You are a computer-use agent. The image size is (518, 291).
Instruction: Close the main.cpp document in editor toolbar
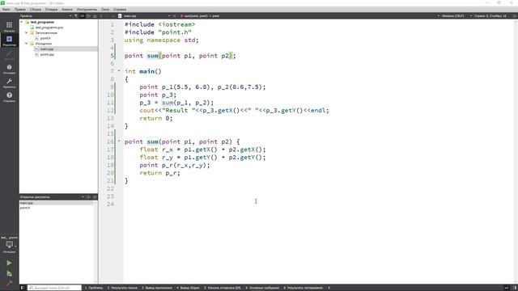pos(175,16)
